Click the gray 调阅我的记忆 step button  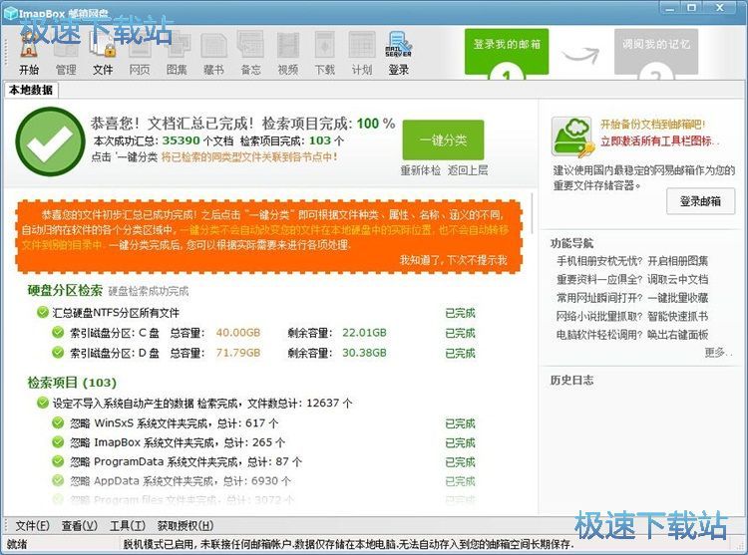[656, 52]
